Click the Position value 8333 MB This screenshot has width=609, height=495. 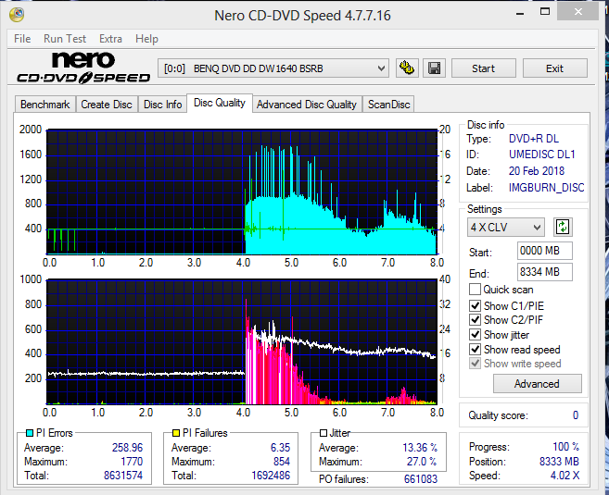(x=559, y=462)
